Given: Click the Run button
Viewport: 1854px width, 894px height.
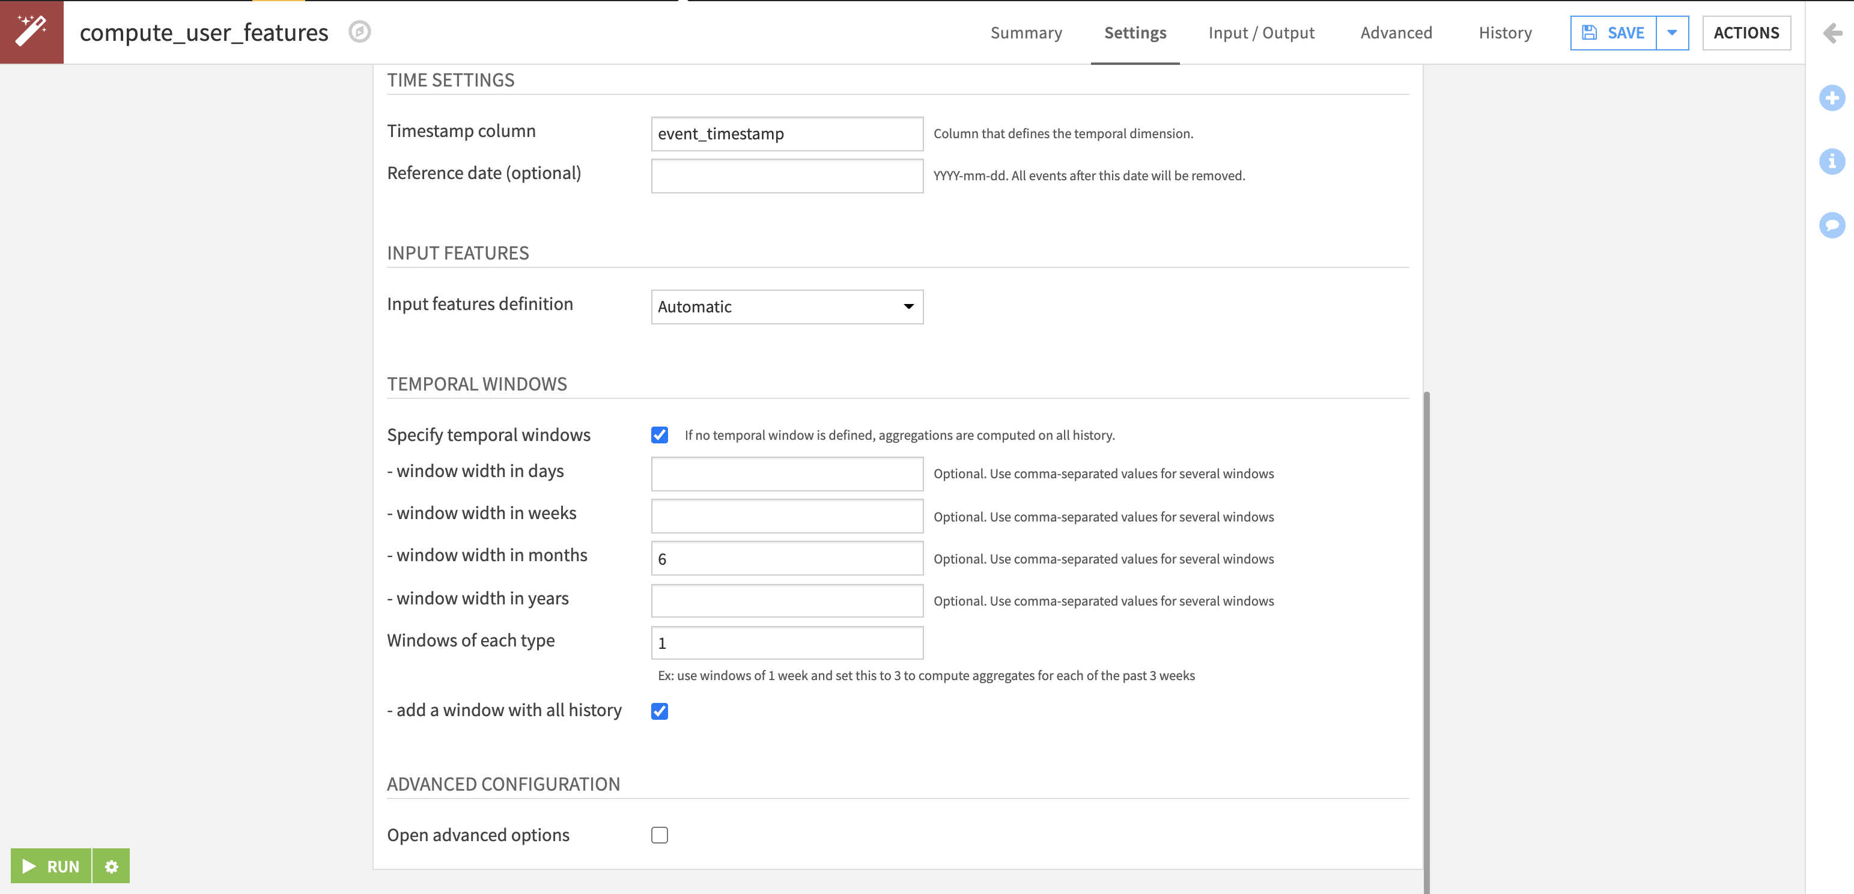Looking at the screenshot, I should [51, 866].
